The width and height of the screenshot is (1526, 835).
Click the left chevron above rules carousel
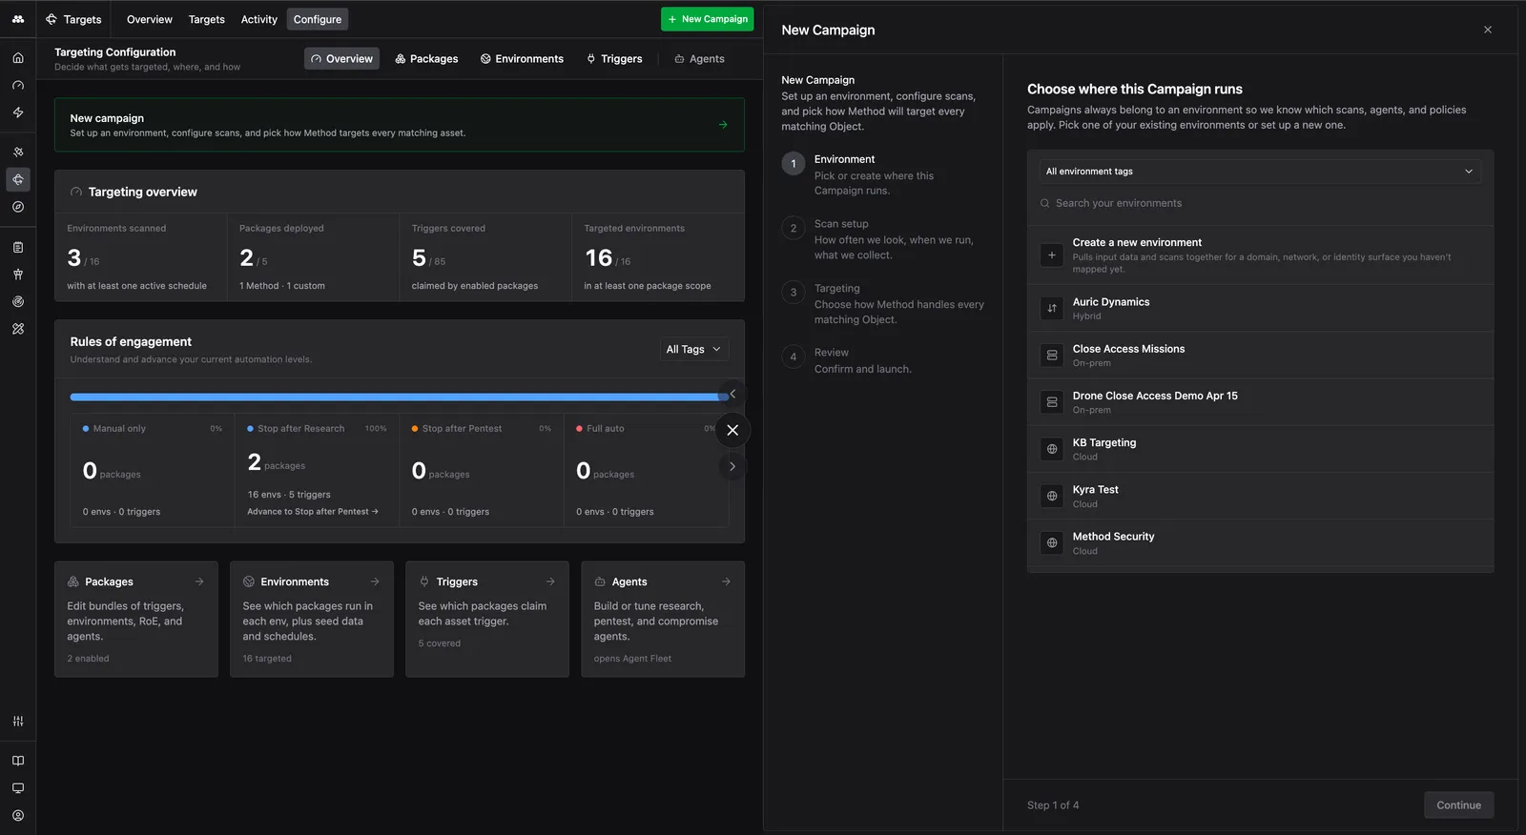(x=732, y=394)
